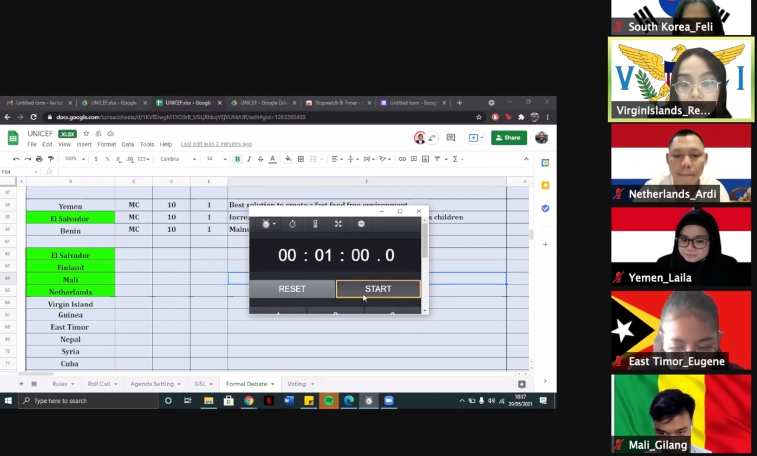Reset the timer to its initial value
Viewport: 757px width, 456px height.
(x=292, y=289)
